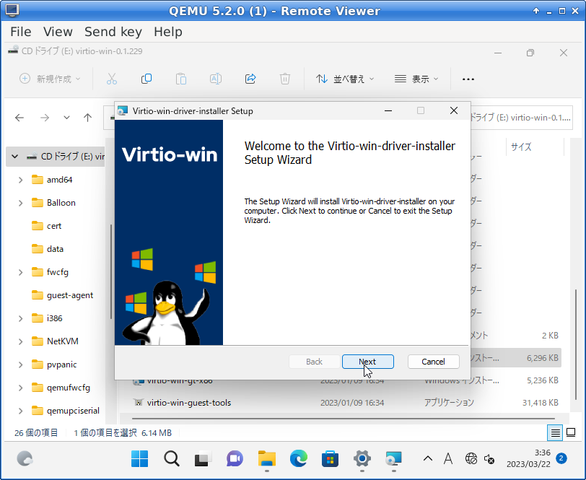Expand the NetKVM folder node
The image size is (586, 480).
coord(20,341)
